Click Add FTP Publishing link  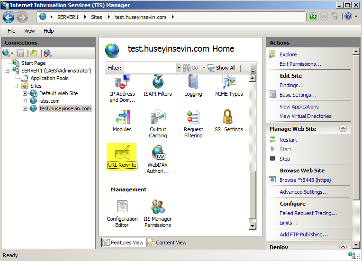point(304,234)
